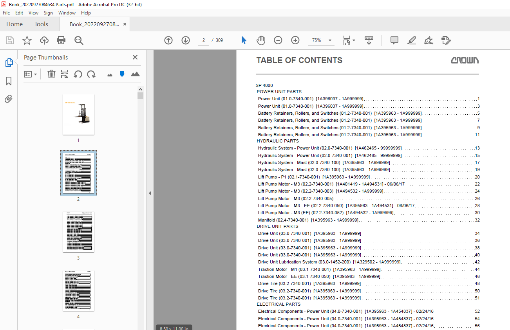The image size is (510, 330).
Task: Open the Sign document pen tool
Action: pyautogui.click(x=429, y=40)
